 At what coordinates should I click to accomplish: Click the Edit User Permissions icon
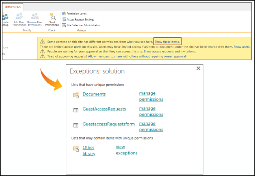pyautogui.click(x=19, y=17)
